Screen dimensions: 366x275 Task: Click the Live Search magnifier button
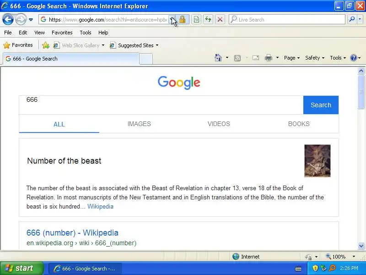tap(352, 19)
